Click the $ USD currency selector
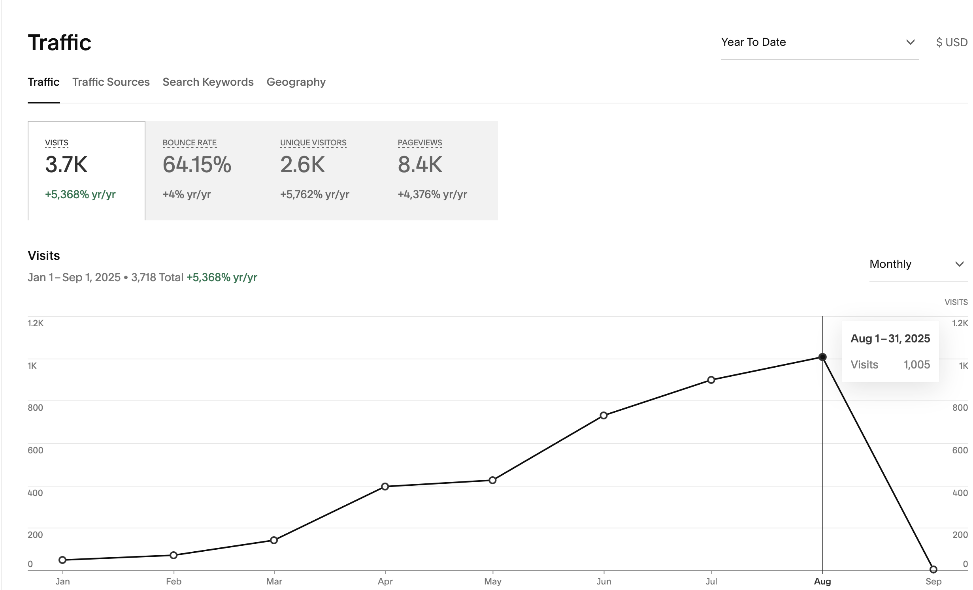 (951, 42)
